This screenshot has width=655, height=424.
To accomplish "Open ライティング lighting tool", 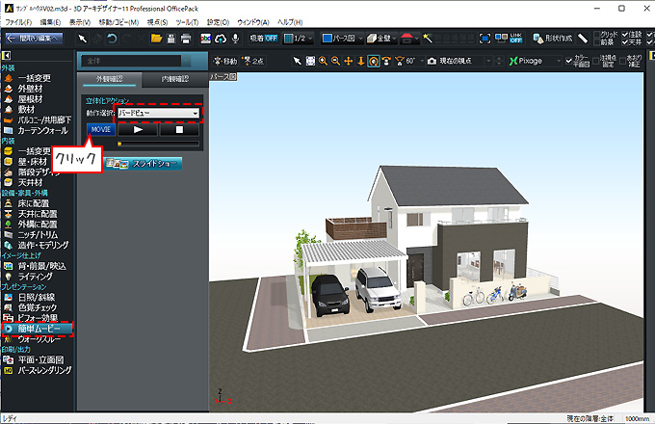I will pyautogui.click(x=37, y=276).
